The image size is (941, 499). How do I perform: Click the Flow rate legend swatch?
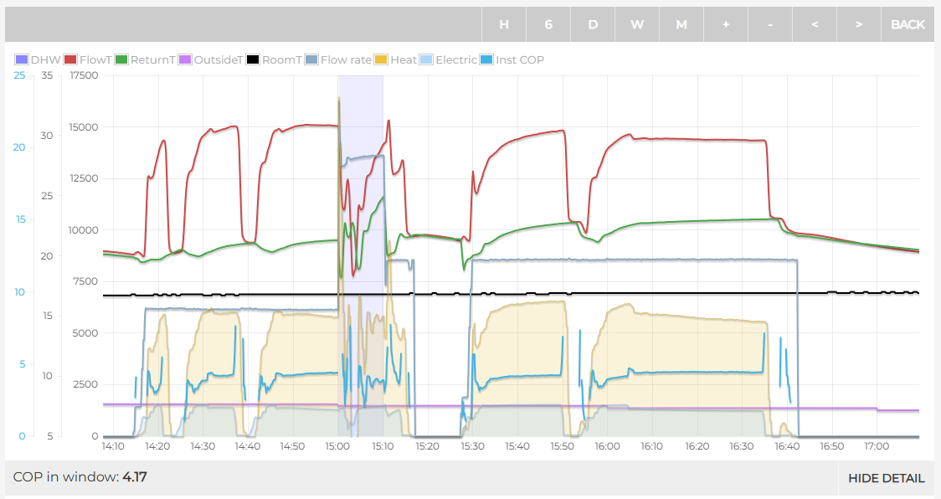(x=311, y=60)
